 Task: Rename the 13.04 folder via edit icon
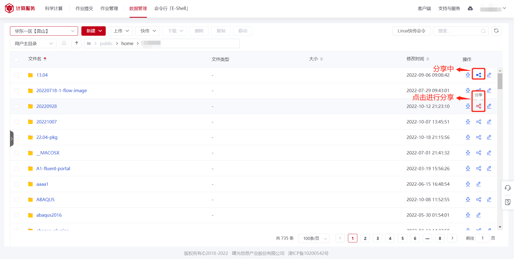pyautogui.click(x=489, y=75)
